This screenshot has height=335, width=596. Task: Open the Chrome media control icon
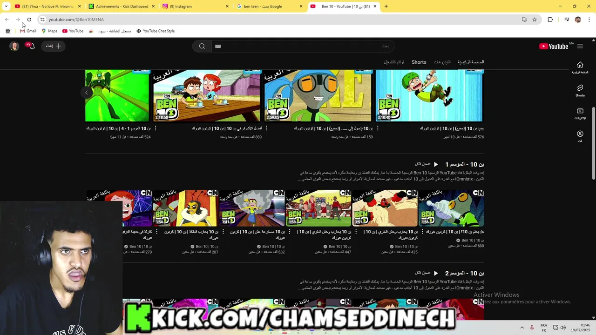567,20
